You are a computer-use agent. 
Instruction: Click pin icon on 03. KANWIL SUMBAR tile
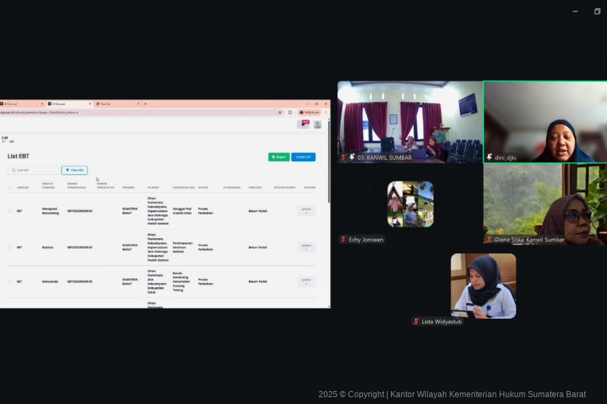(352, 157)
